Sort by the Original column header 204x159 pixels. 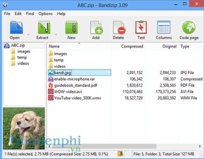(x=169, y=46)
